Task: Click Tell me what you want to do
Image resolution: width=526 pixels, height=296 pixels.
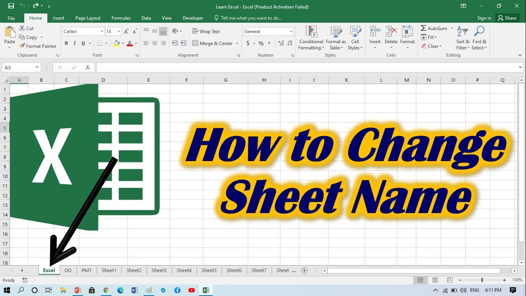Action: point(248,18)
